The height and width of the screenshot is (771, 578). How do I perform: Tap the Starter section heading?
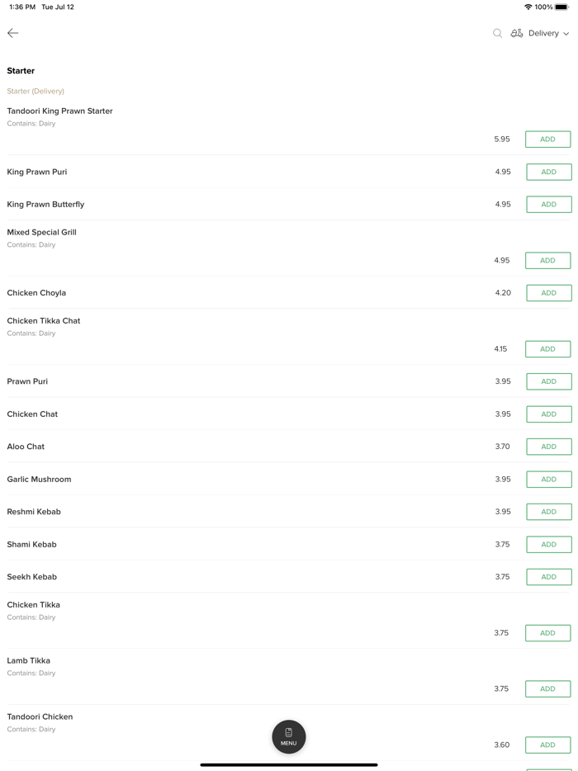coord(21,71)
